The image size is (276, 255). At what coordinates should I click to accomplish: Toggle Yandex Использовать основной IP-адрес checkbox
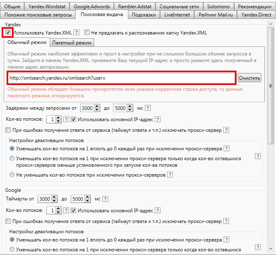pos(73,119)
